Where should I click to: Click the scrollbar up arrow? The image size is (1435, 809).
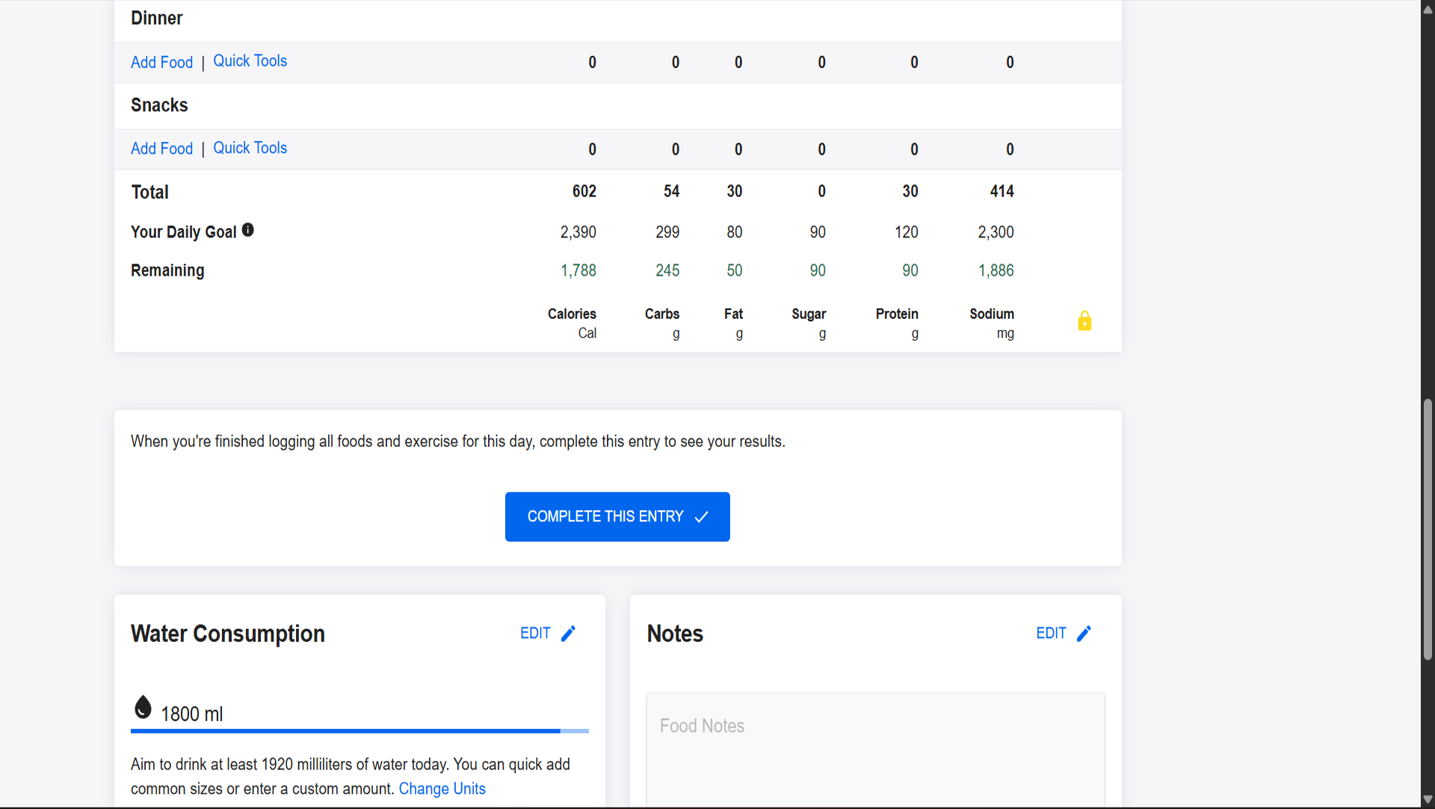(x=1428, y=9)
